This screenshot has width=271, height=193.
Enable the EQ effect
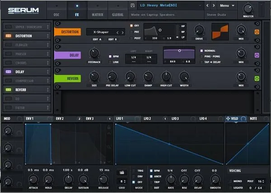point(8,99)
